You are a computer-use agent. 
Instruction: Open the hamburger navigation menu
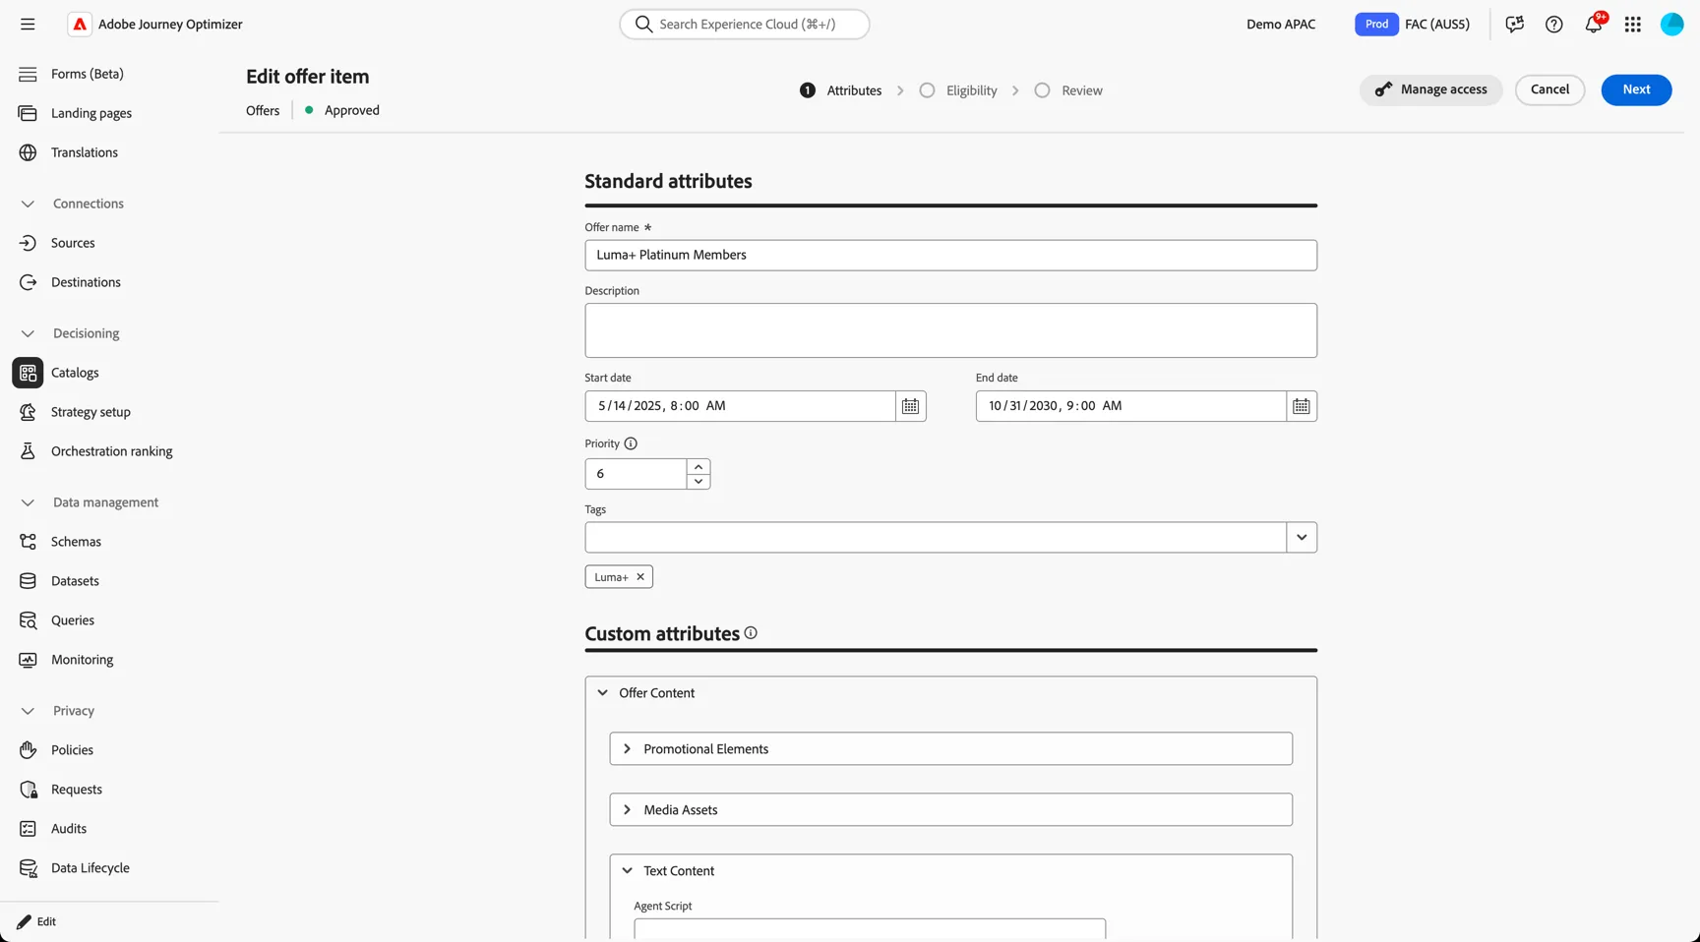(28, 24)
